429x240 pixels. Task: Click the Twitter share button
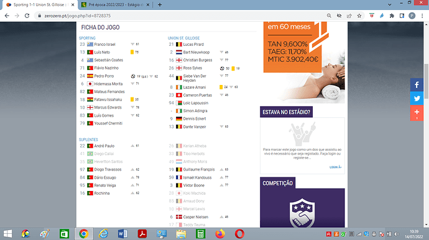pos(417,98)
